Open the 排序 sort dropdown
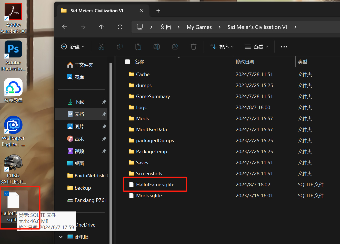The width and height of the screenshot is (340, 244). (x=222, y=47)
